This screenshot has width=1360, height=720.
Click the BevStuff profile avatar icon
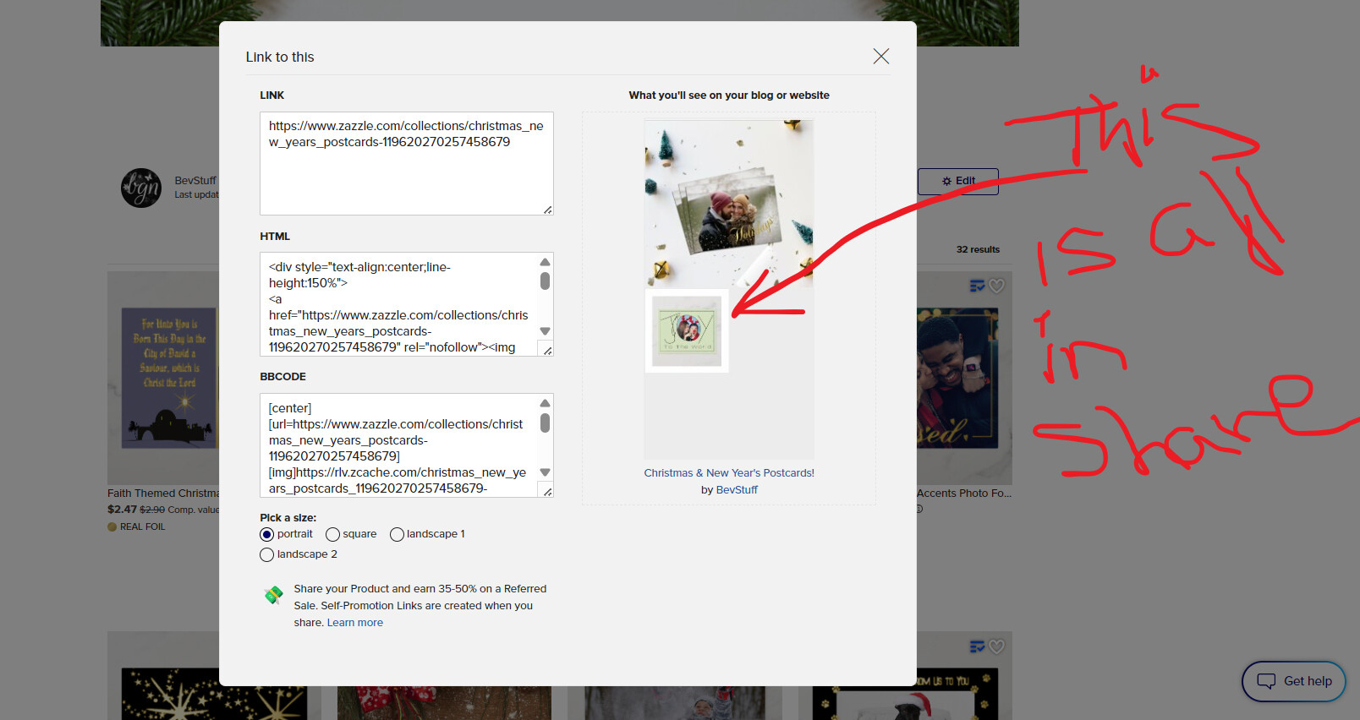point(141,188)
